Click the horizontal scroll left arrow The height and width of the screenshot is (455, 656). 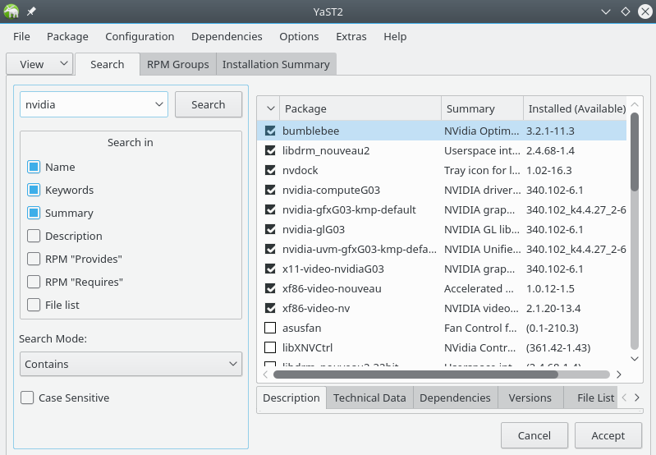tap(265, 375)
